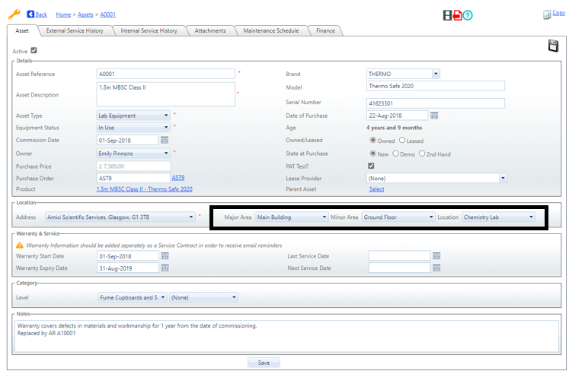Open the Thermo Safe 2020 product link
This screenshot has height=374, width=569.
[145, 189]
